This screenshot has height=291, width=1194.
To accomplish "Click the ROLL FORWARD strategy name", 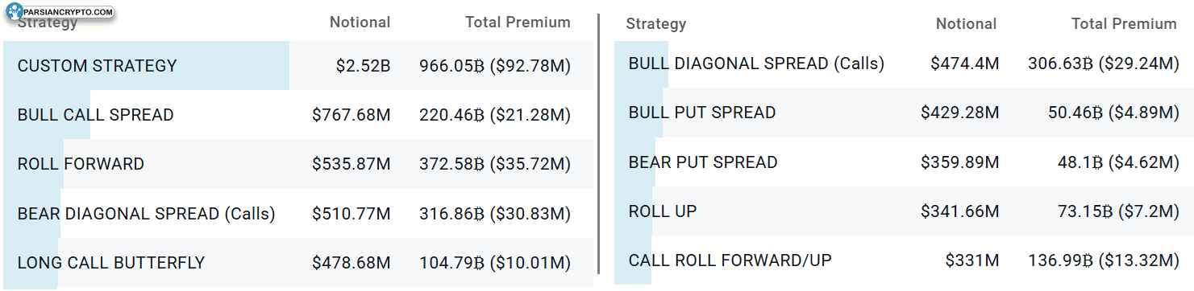I will pos(81,164).
